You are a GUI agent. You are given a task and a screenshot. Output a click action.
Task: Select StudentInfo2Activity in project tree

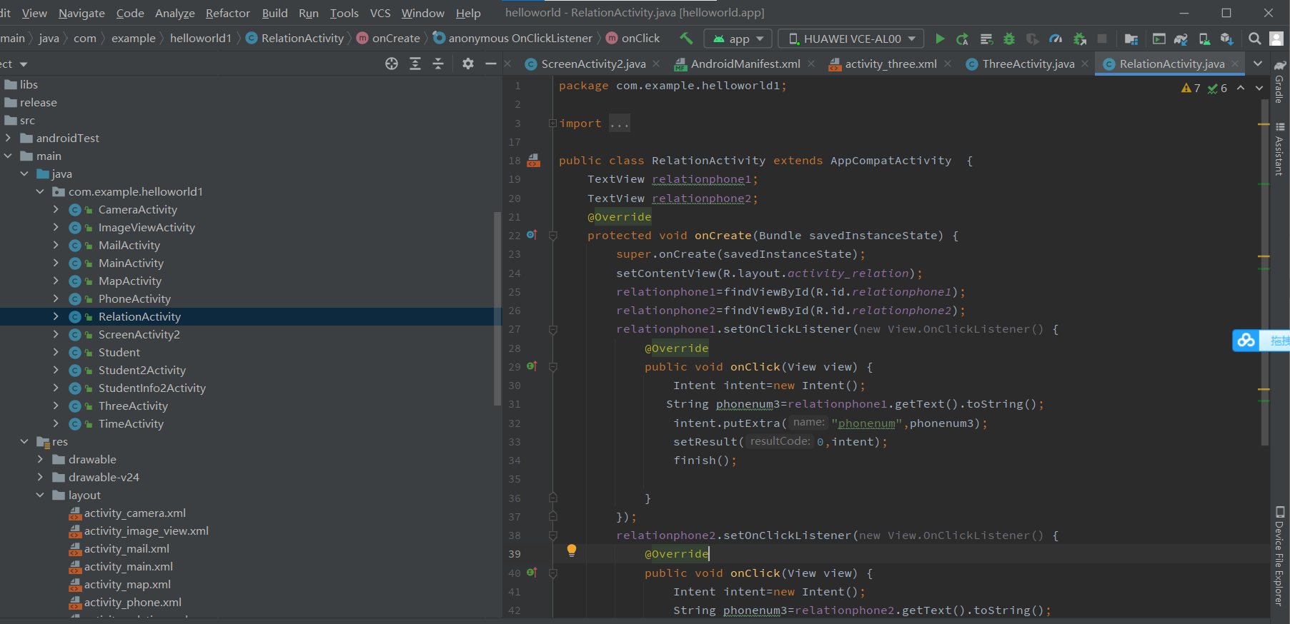[x=152, y=388]
